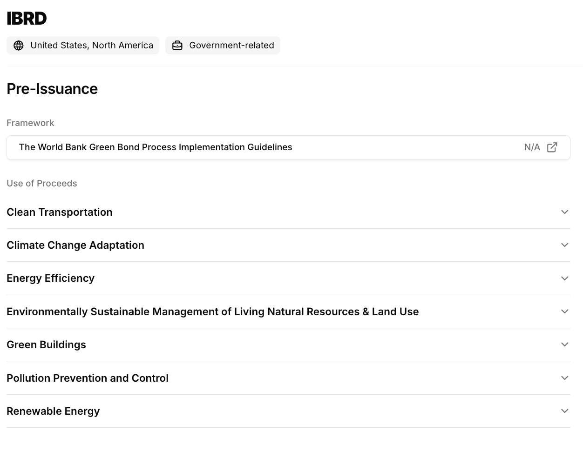Select Pollution Prevention and Control heading
The width and height of the screenshot is (583, 464).
(x=88, y=378)
